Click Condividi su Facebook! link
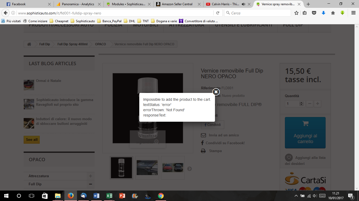This screenshot has width=359, height=201. pyautogui.click(x=225, y=143)
